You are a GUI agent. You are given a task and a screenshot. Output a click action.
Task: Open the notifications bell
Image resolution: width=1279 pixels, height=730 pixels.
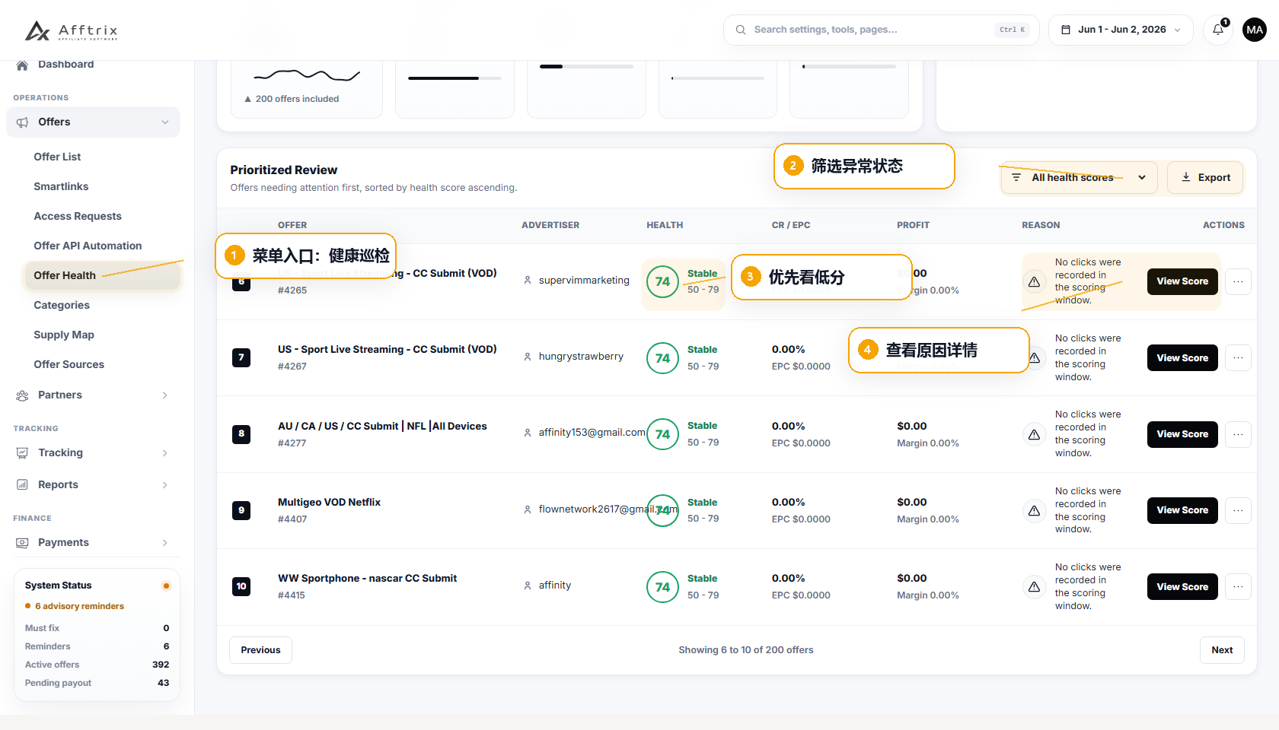coord(1218,30)
